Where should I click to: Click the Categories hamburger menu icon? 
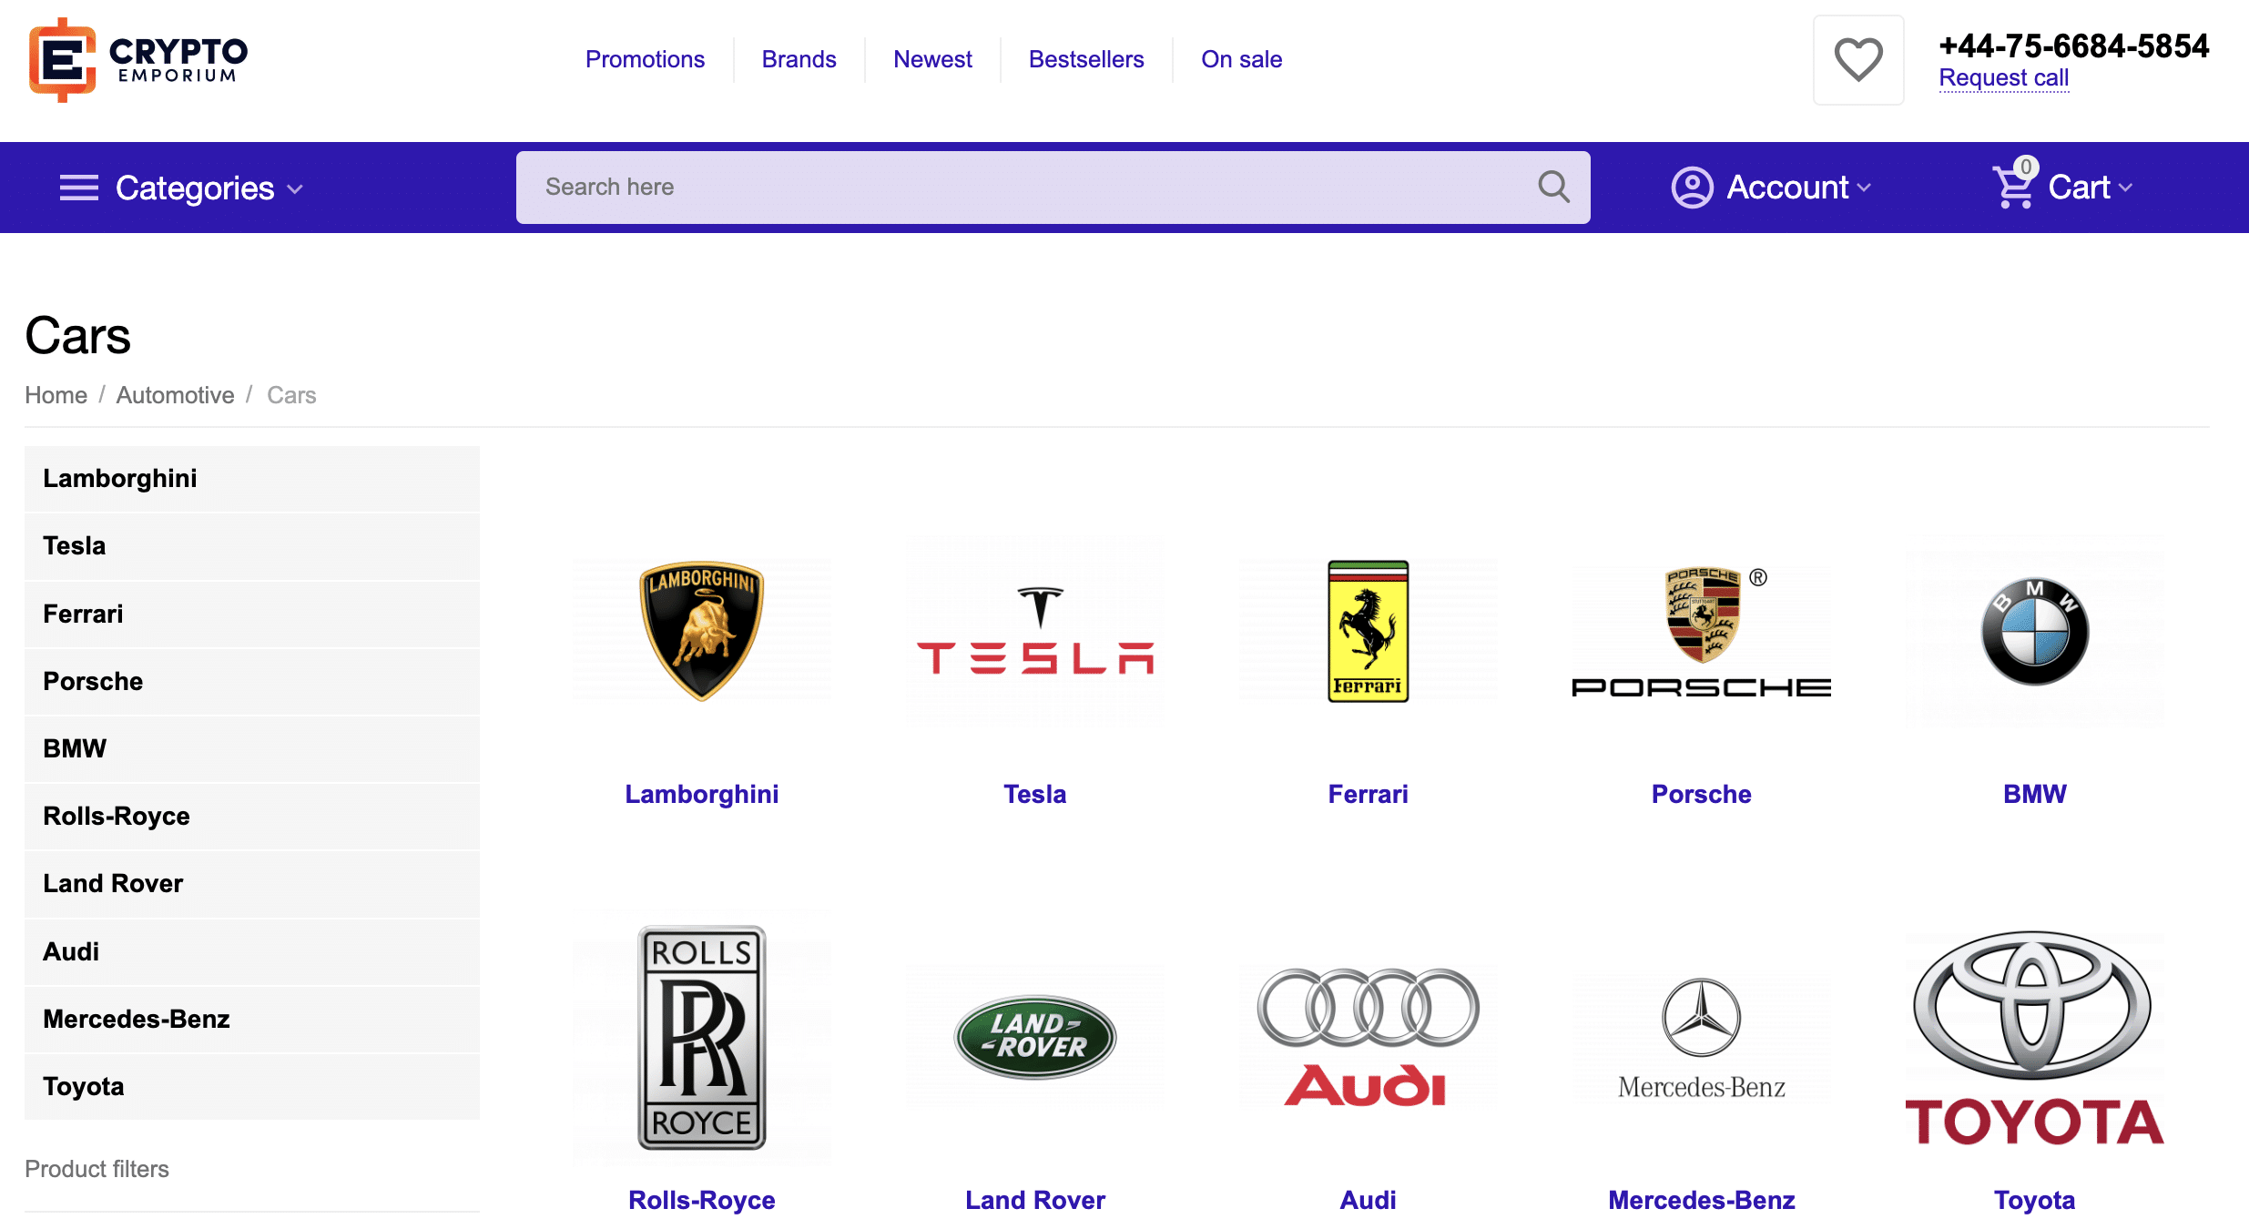pos(79,188)
